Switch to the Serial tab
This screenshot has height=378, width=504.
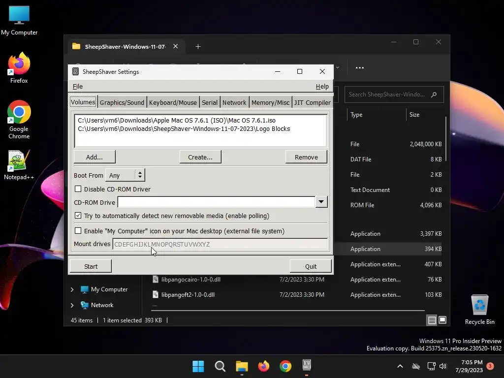(x=210, y=102)
